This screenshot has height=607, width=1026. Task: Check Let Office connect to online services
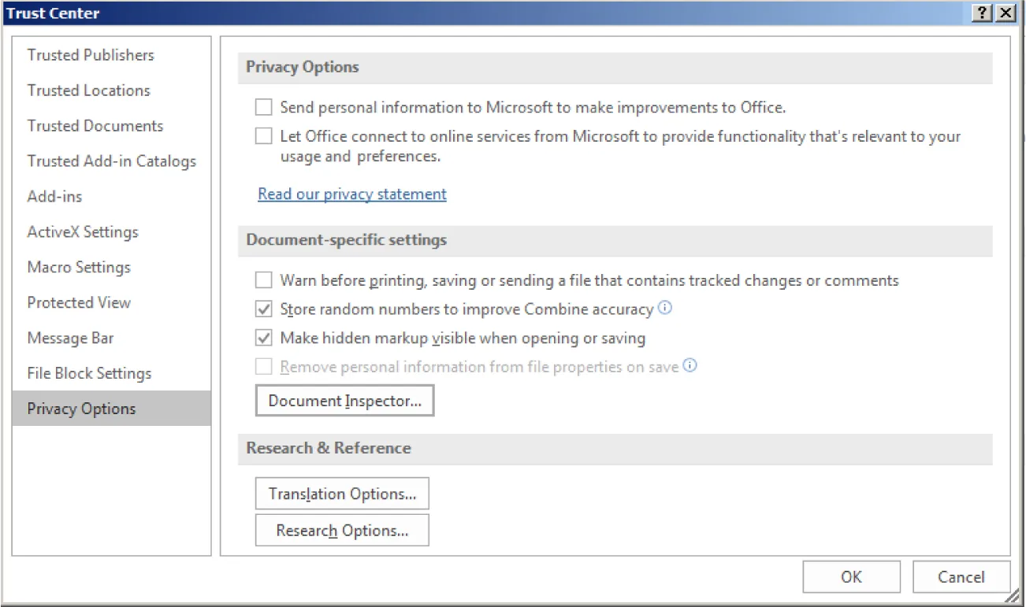tap(264, 136)
